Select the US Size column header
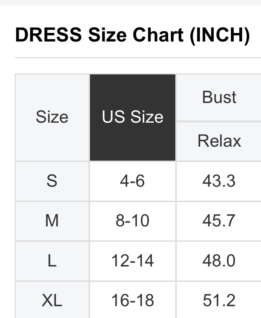 133,117
